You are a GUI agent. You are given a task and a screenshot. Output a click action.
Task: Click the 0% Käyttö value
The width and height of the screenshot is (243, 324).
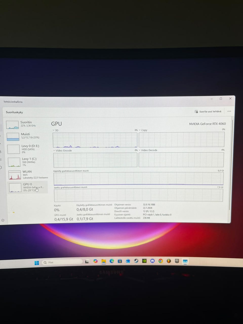57,210
